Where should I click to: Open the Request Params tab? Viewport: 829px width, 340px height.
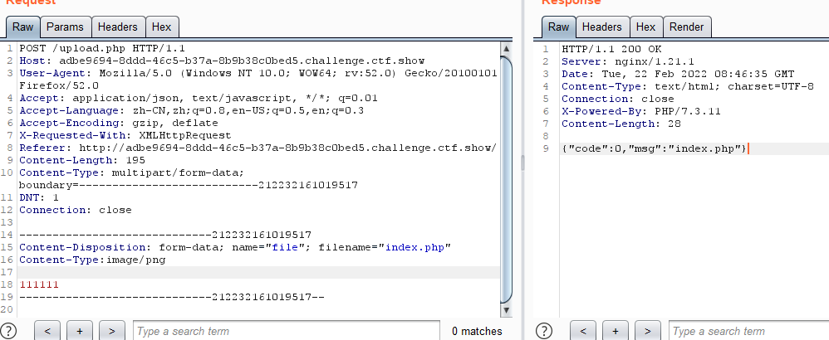pos(65,27)
